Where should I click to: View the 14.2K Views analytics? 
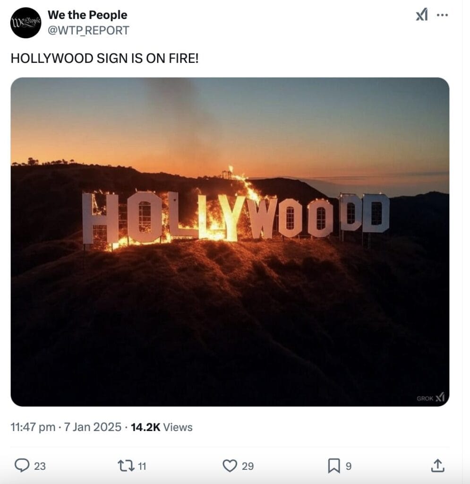tap(162, 427)
